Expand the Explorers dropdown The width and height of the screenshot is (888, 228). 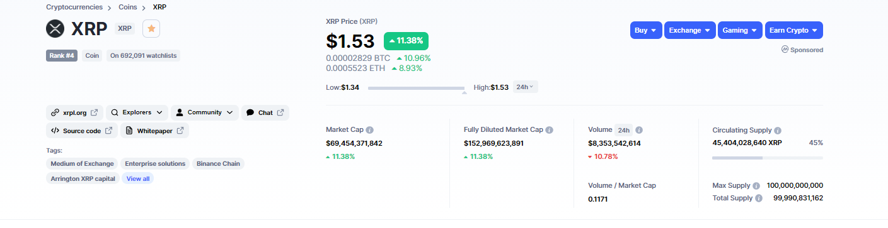[137, 113]
